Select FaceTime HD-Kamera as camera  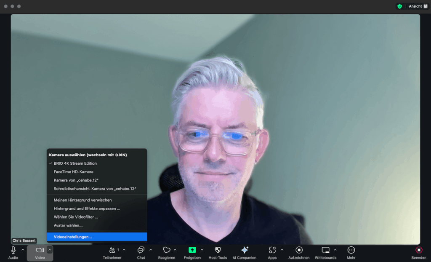coord(74,172)
